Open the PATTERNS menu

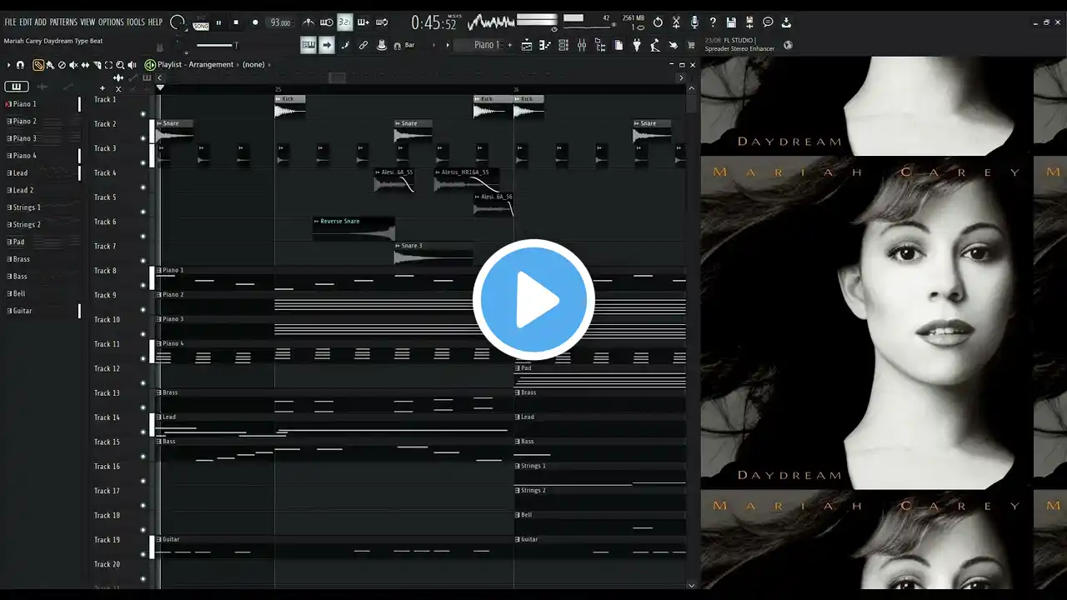click(x=63, y=22)
